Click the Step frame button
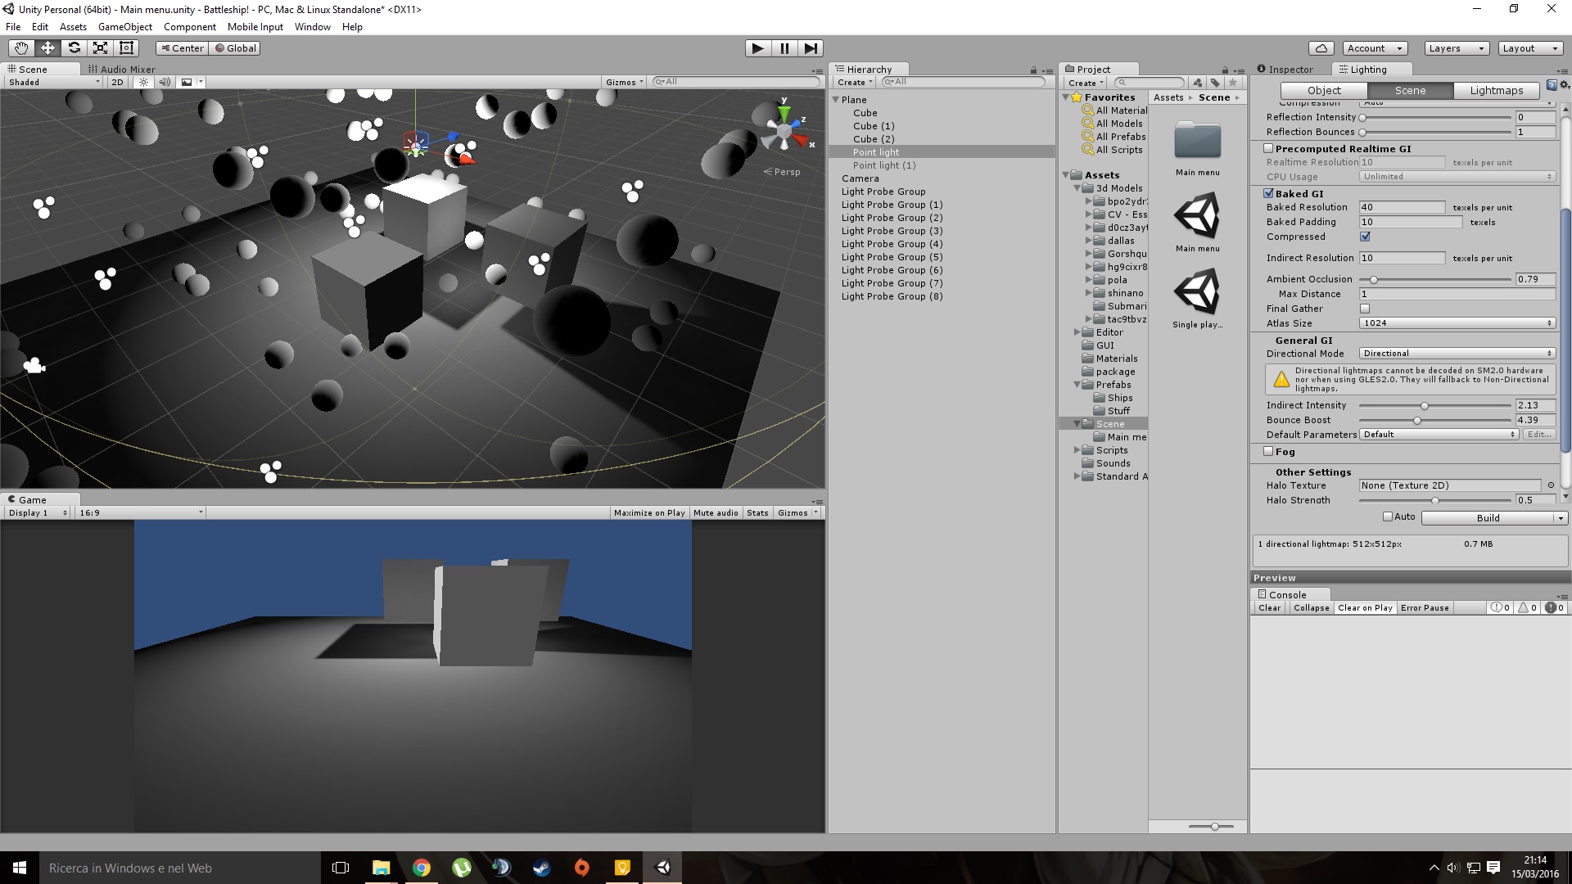 click(x=811, y=48)
